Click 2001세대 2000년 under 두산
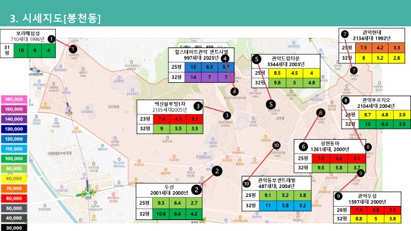The height and width of the screenshot is (231, 411). pyautogui.click(x=169, y=193)
